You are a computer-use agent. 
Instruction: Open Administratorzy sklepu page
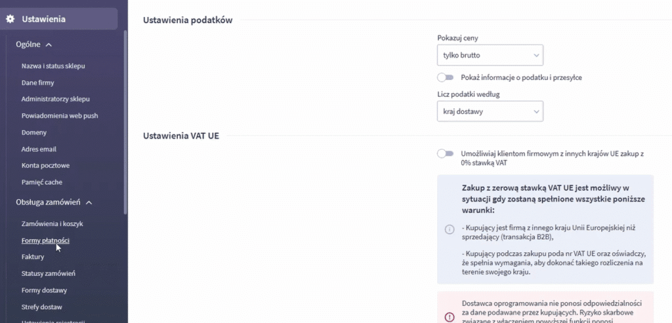(55, 99)
